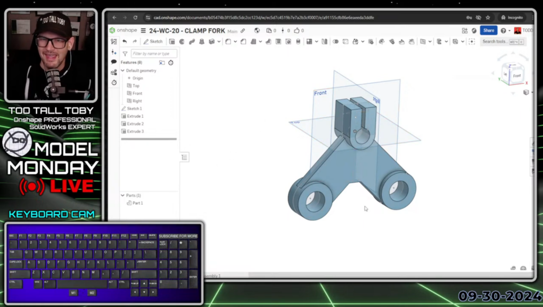The width and height of the screenshot is (543, 307).
Task: Select the Extrude tool
Action: point(172,41)
